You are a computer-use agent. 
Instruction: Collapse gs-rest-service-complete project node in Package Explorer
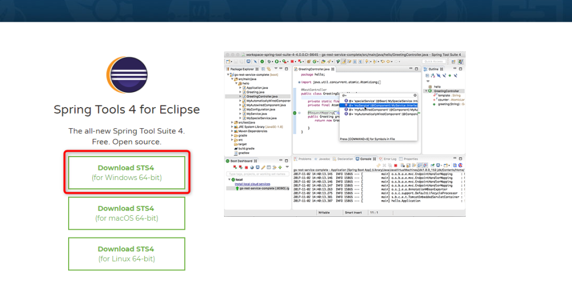click(x=228, y=75)
